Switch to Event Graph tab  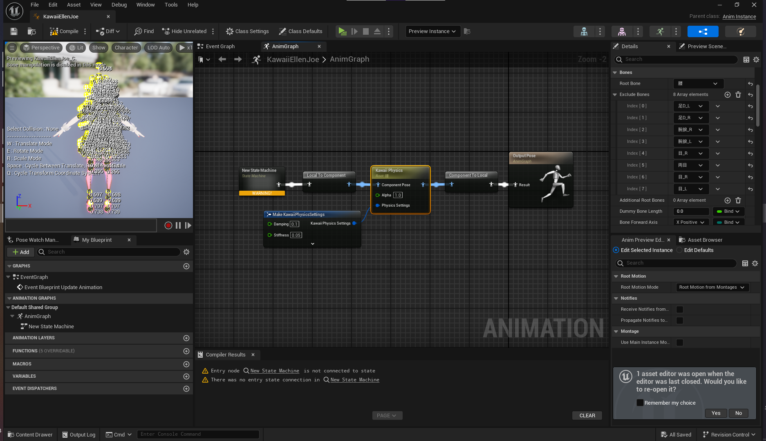pos(220,47)
